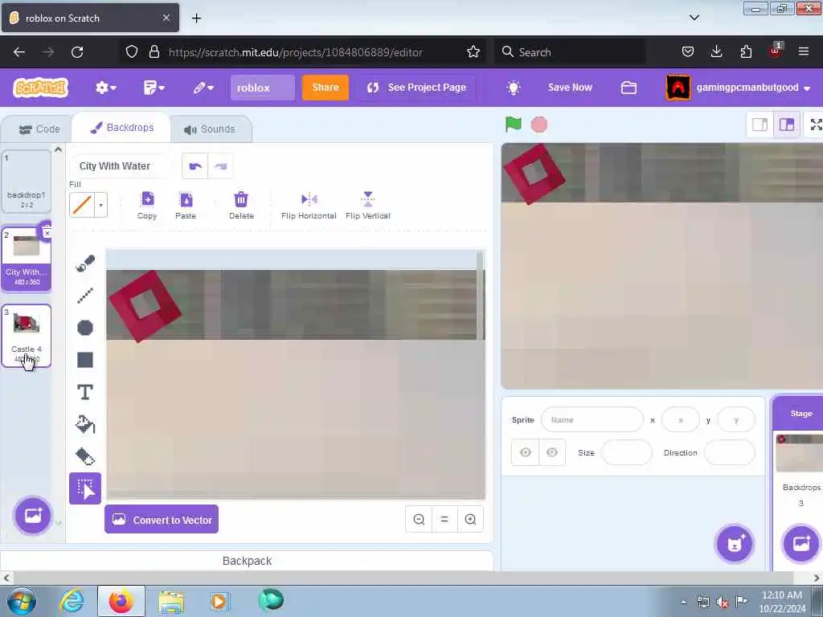This screenshot has height=617, width=823.
Task: Go to See Project Page
Action: click(417, 88)
